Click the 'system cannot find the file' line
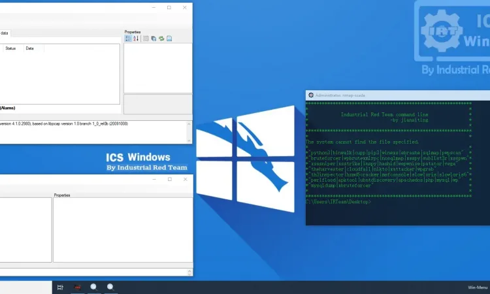The image size is (490, 294). [362, 142]
